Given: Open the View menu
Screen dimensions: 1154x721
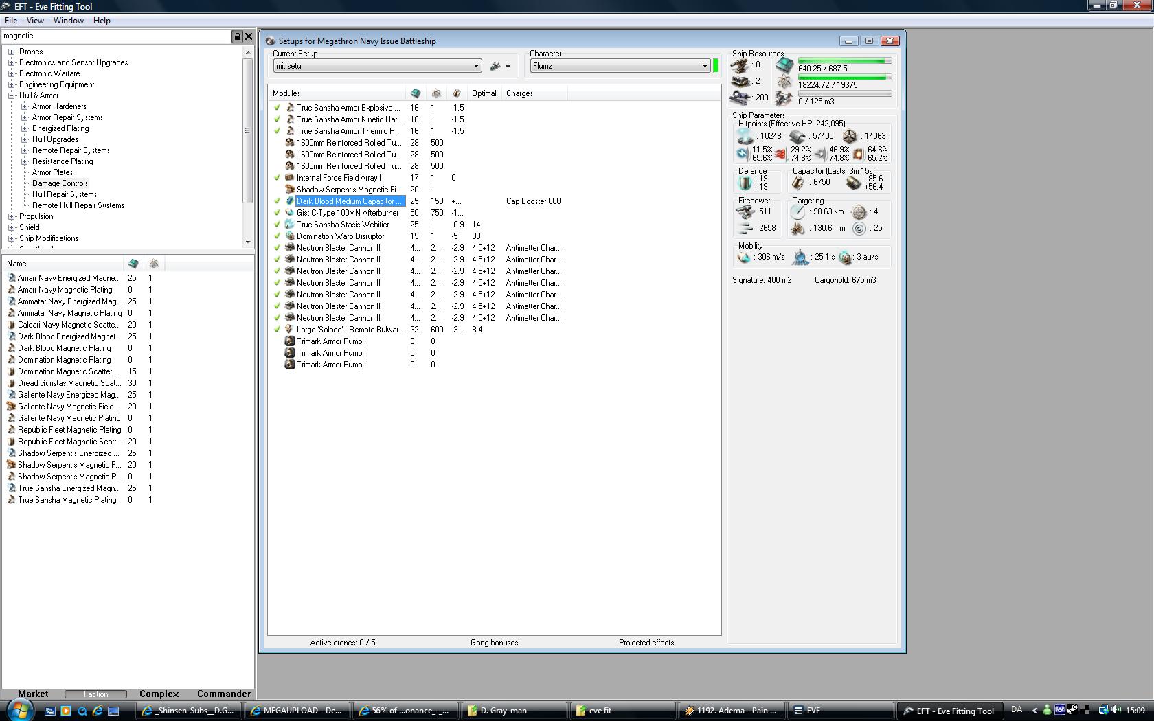Looking at the screenshot, I should pos(35,21).
